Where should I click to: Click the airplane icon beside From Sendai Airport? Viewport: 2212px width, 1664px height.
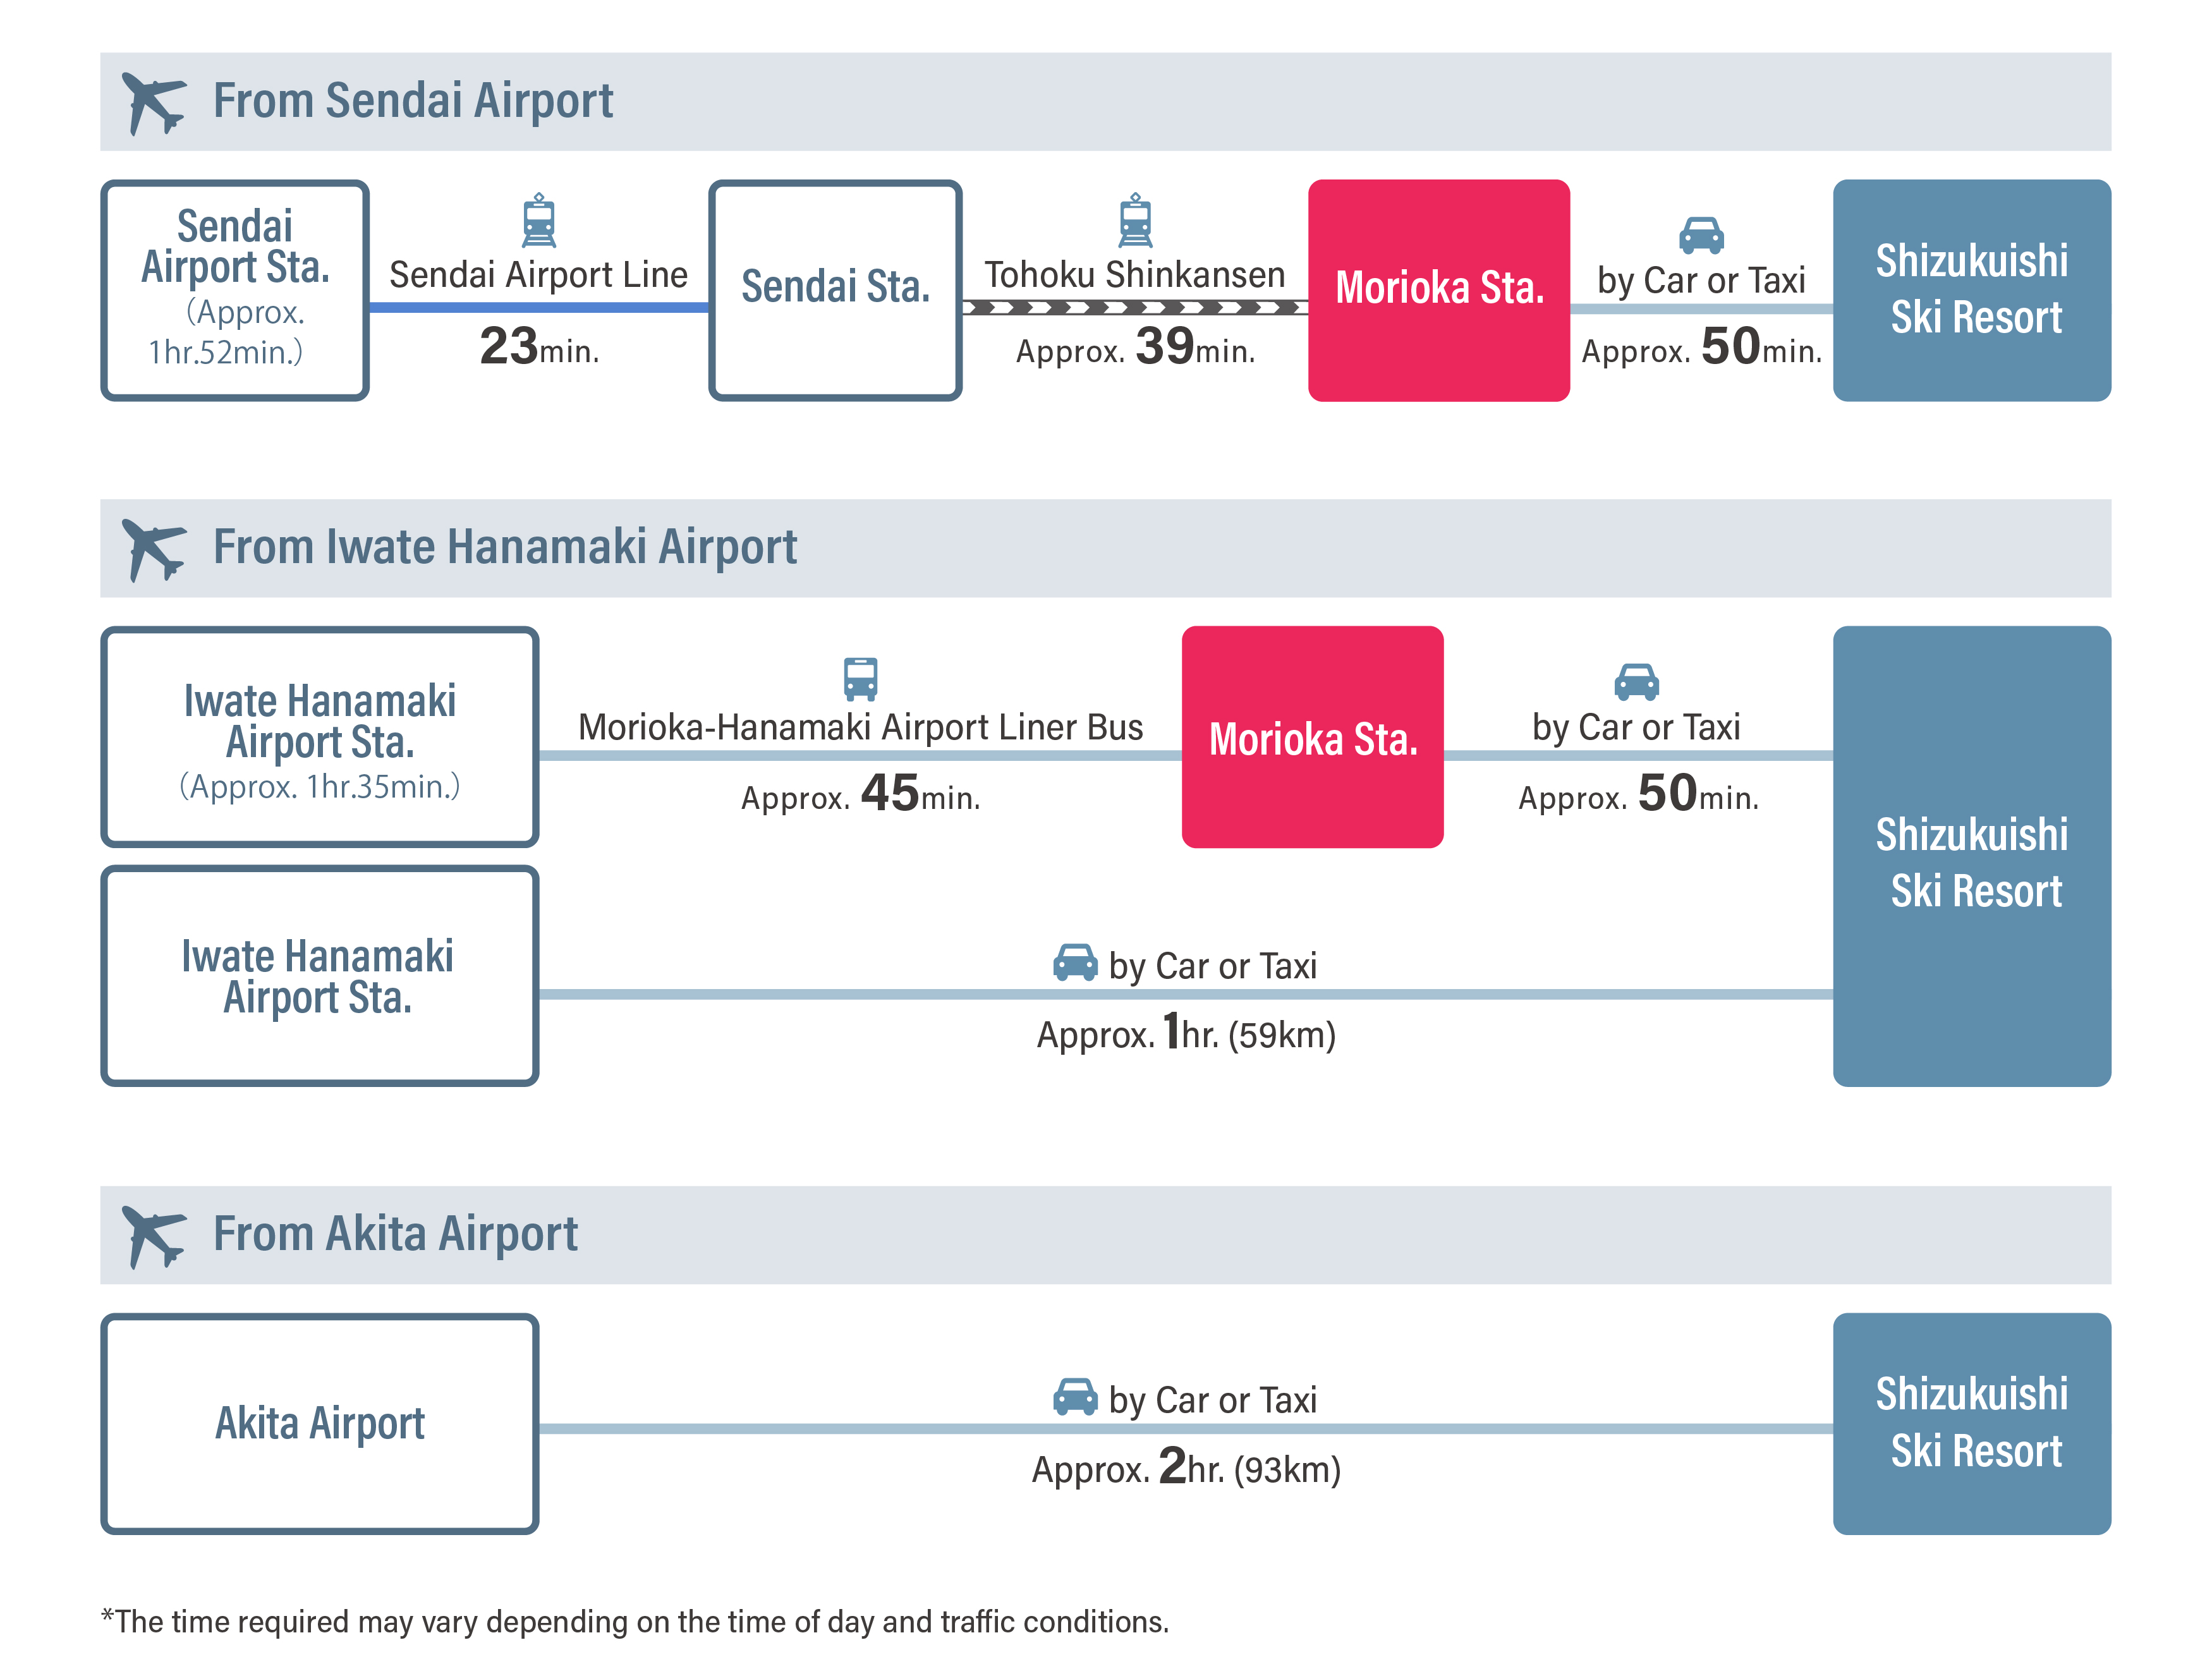(153, 102)
